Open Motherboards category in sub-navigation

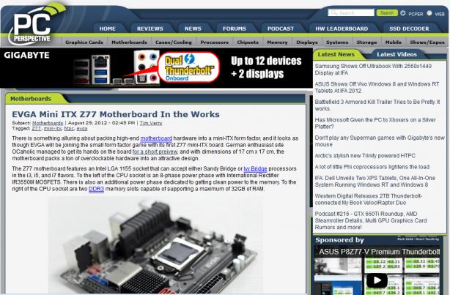[x=129, y=42]
